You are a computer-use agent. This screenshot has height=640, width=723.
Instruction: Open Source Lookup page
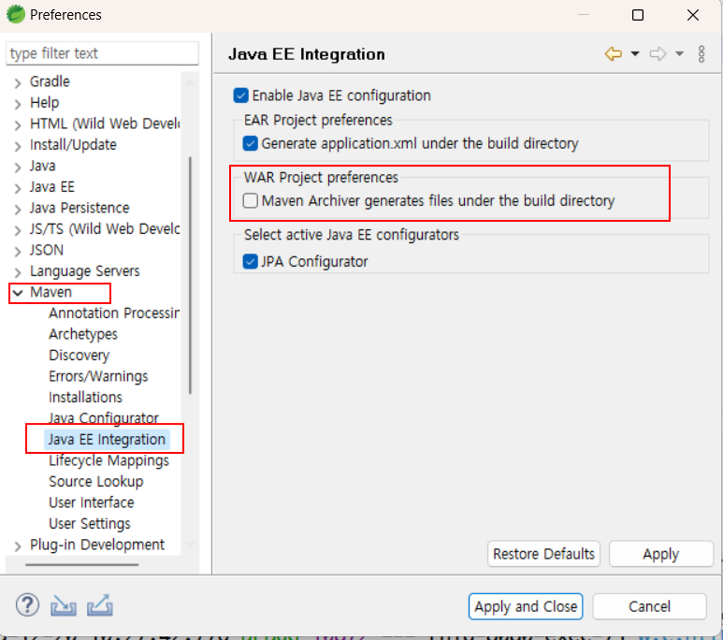[x=96, y=482]
